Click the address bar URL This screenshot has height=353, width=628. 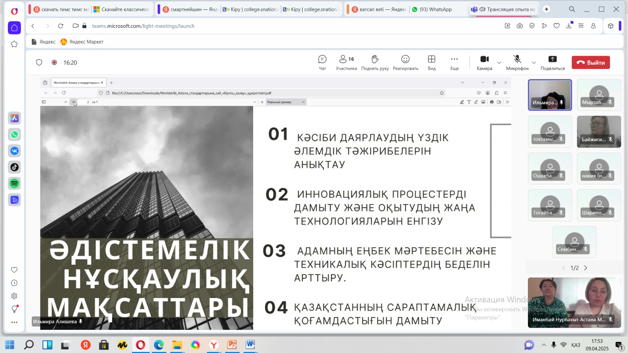[143, 26]
